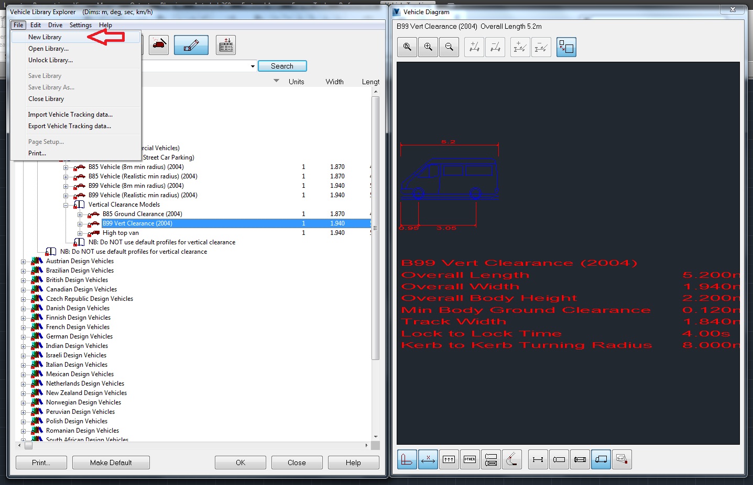Choose Open Library menu entry
The height and width of the screenshot is (485, 753).
coord(76,49)
